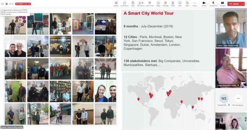
Task: Unmute the Microphone
Action: 213,4
